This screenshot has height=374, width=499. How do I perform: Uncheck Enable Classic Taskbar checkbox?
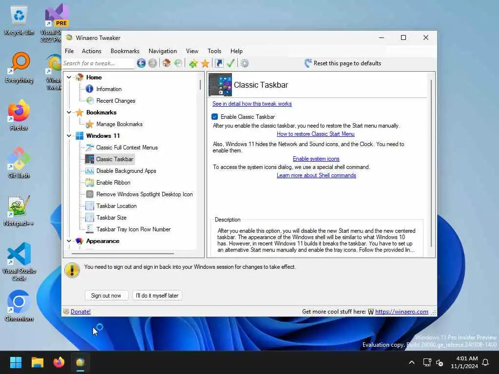pos(215,117)
